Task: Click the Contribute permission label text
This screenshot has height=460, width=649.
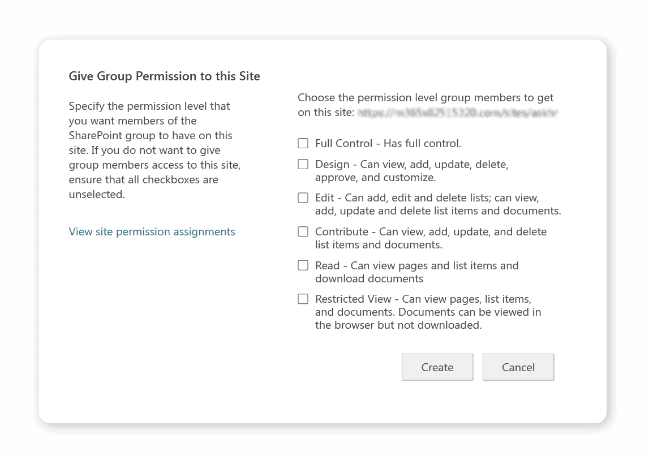Action: (431, 238)
